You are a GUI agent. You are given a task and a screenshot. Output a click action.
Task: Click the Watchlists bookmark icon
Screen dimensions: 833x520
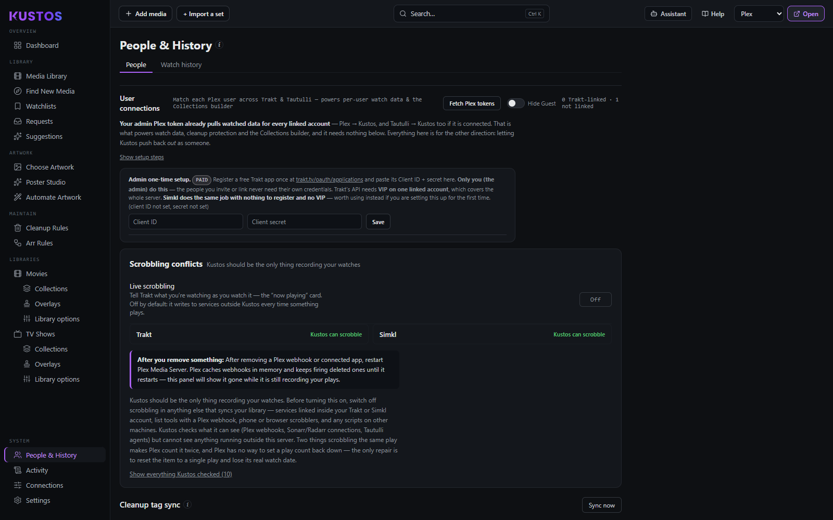(x=18, y=106)
